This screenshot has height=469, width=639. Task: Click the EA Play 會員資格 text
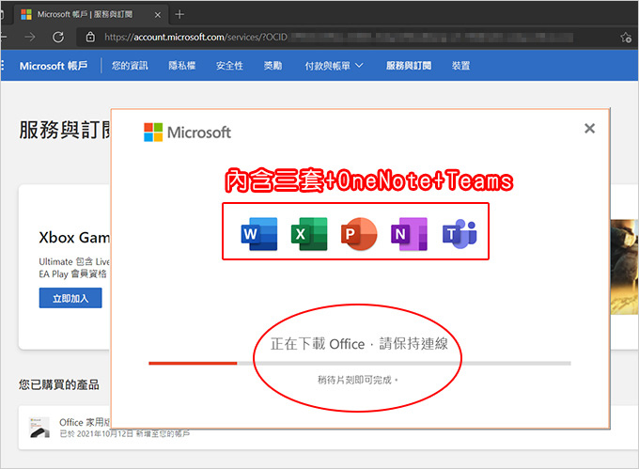[72, 274]
